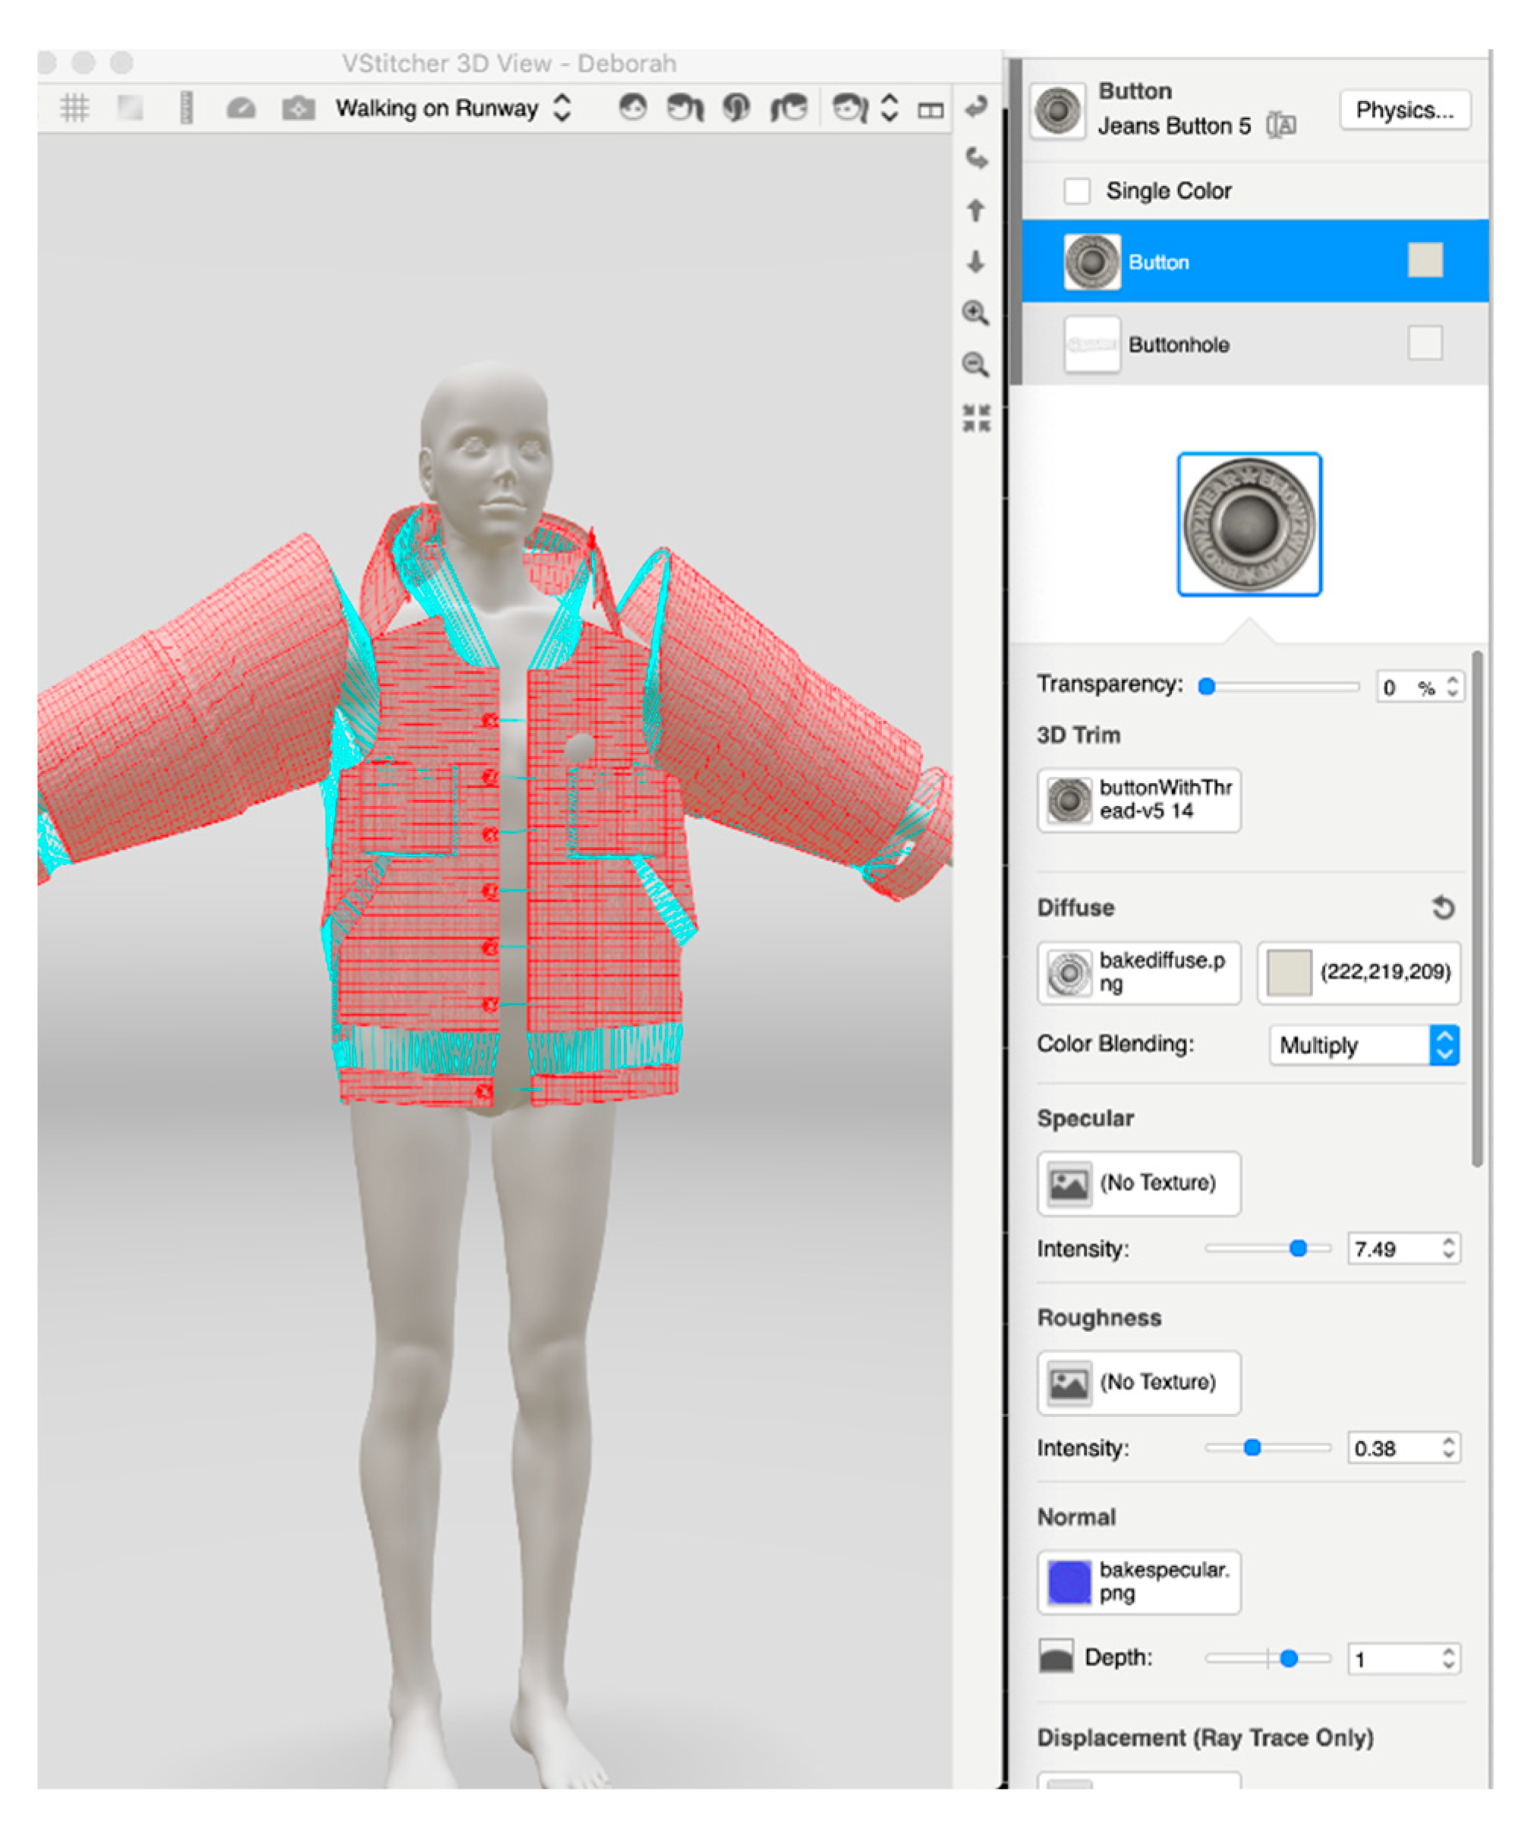Zoom out with the magnifier minus icon

976,364
